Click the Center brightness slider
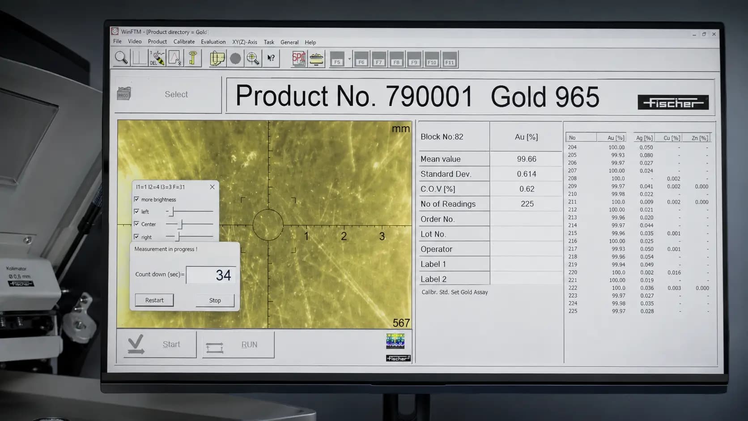Screen dimensions: 748x421 click(x=189, y=224)
